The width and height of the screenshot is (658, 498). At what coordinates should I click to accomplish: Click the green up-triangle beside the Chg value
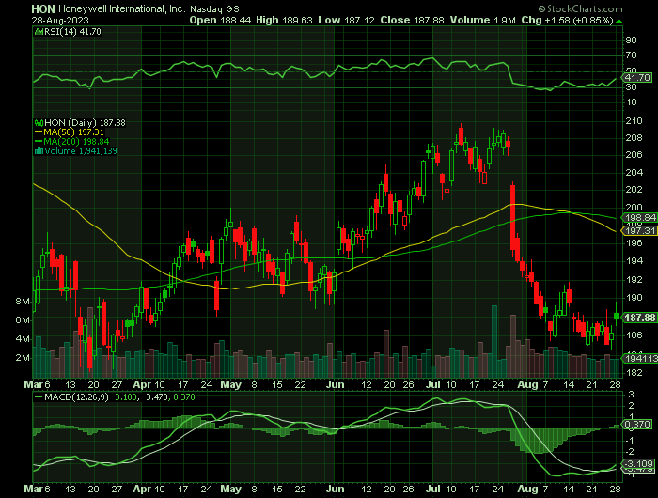[x=619, y=21]
